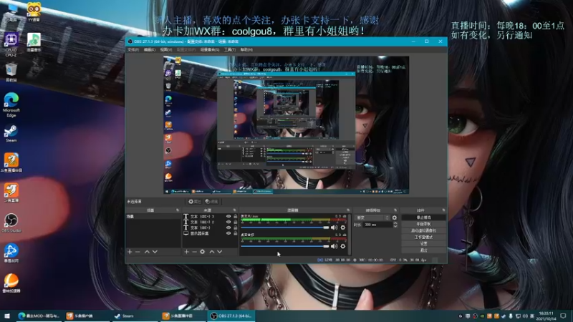Open OBS Studio desktop shortcut
Image resolution: width=573 pixels, height=322 pixels.
pos(11,223)
